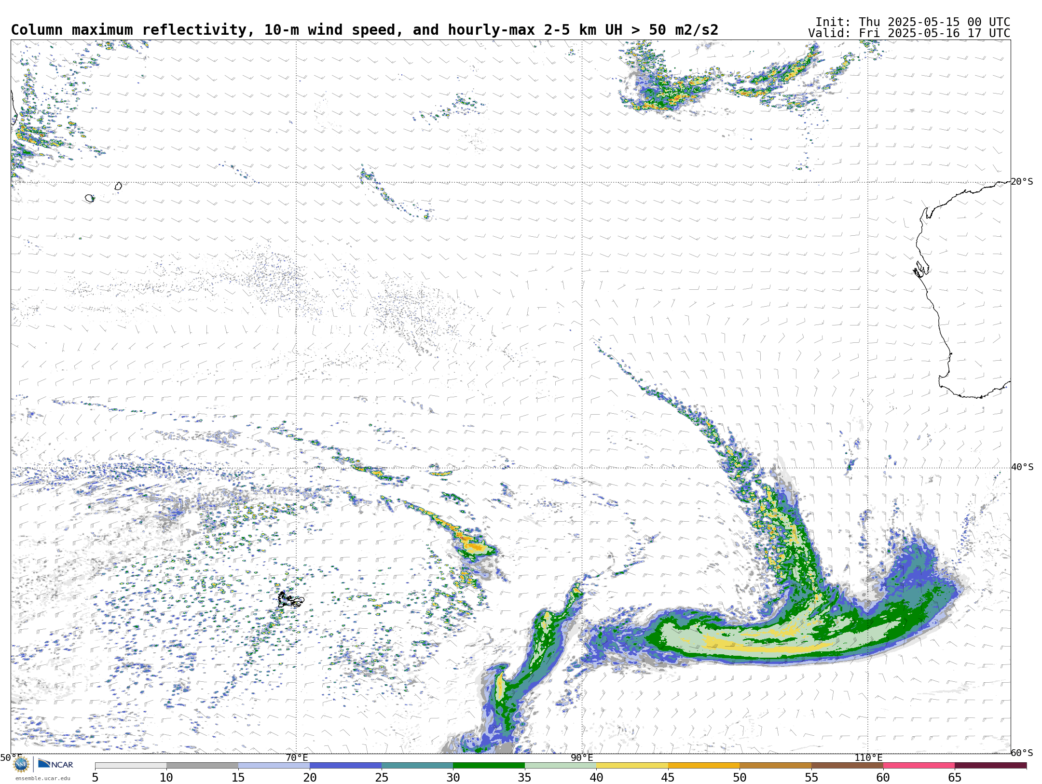The width and height of the screenshot is (1042, 784).
Task: Click the NSF logo icon
Action: (x=21, y=764)
